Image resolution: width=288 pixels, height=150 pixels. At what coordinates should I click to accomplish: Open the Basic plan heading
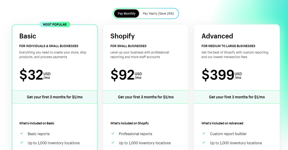coord(28,36)
